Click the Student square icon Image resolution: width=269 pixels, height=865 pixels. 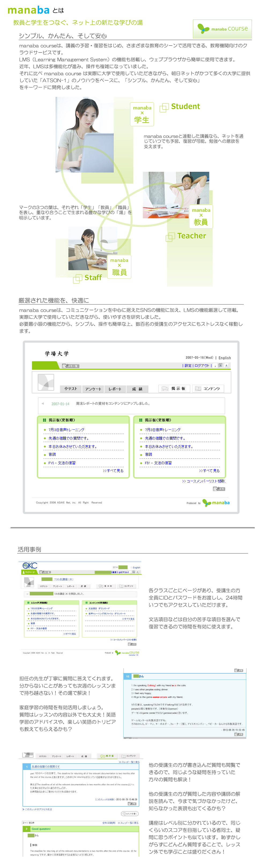click(164, 107)
